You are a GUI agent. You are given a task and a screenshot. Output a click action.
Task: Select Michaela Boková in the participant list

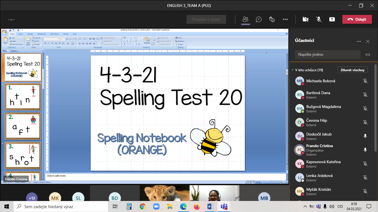[x=321, y=81]
